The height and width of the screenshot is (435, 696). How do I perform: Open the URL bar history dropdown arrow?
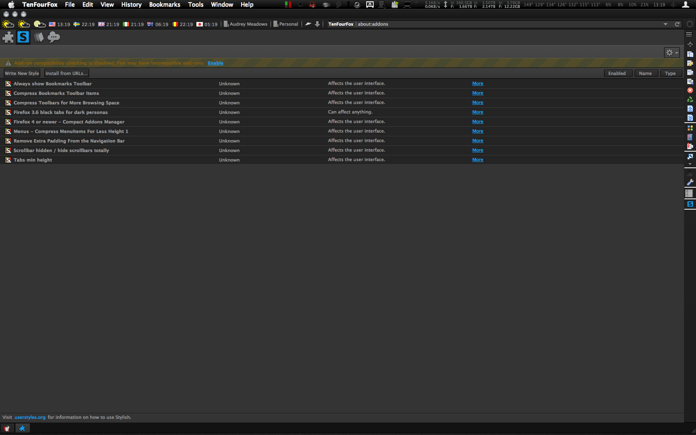coord(666,24)
